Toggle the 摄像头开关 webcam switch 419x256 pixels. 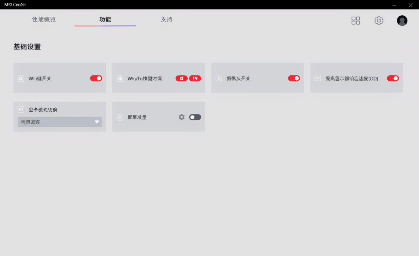(294, 78)
